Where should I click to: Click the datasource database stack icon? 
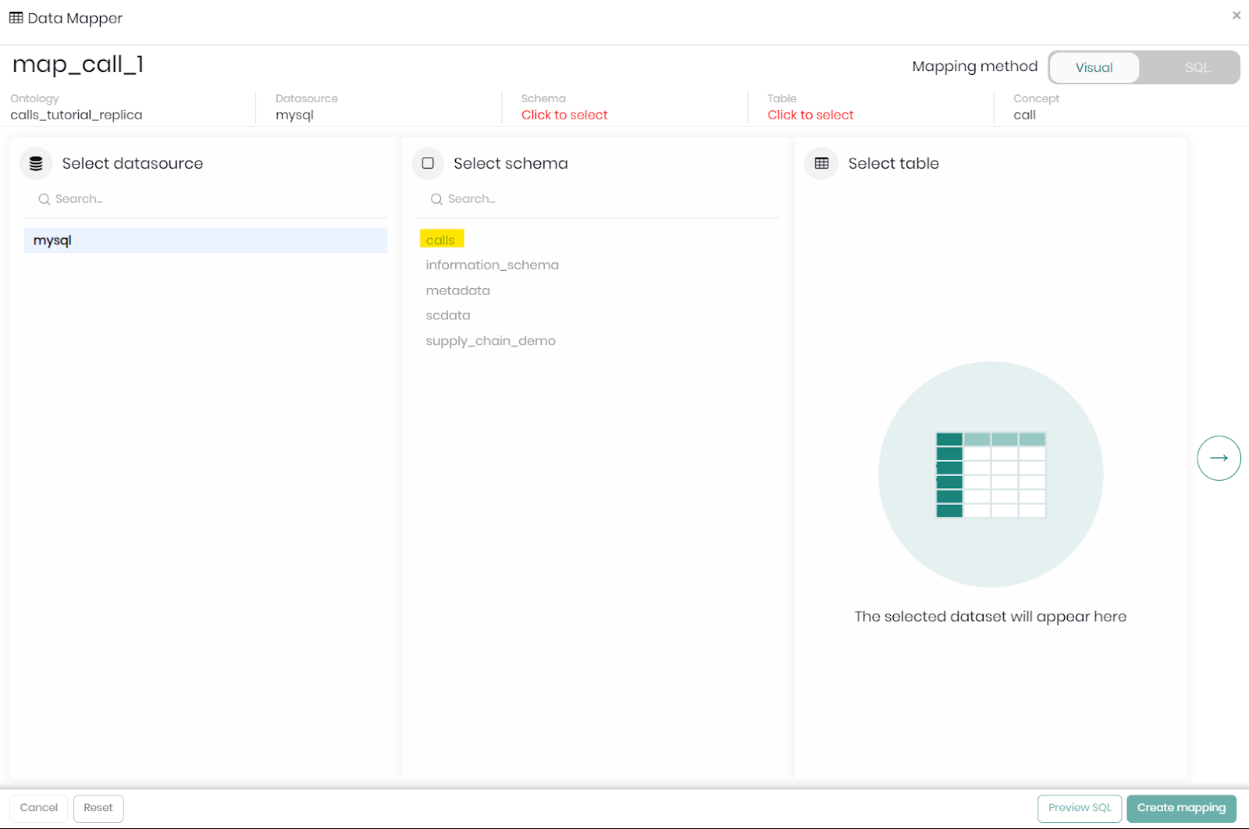(36, 164)
